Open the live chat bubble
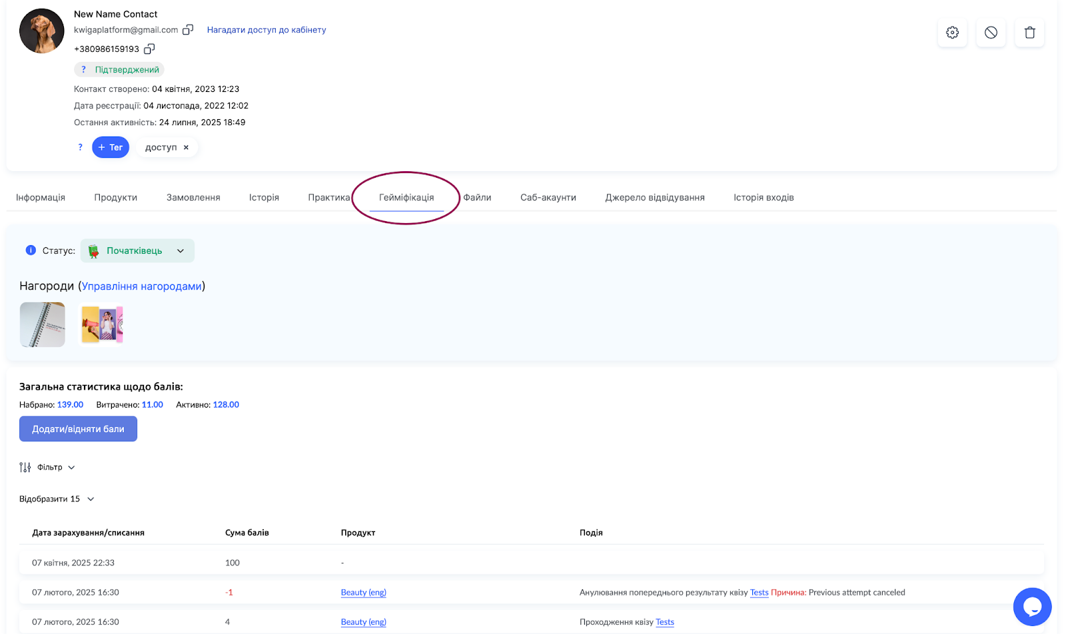 [1032, 607]
